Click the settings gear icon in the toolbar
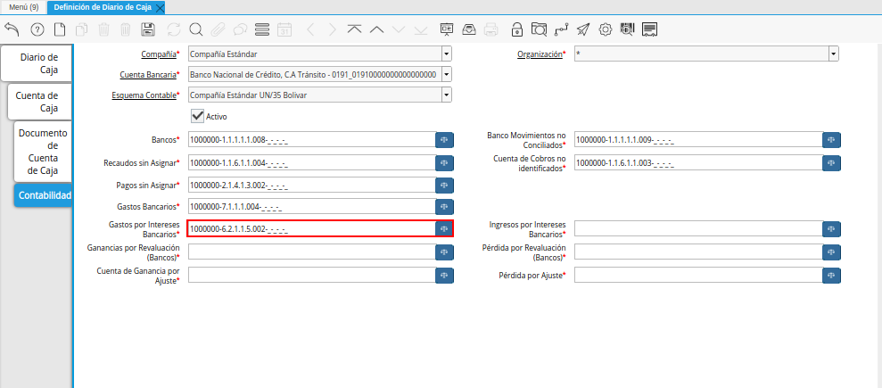 [x=606, y=29]
